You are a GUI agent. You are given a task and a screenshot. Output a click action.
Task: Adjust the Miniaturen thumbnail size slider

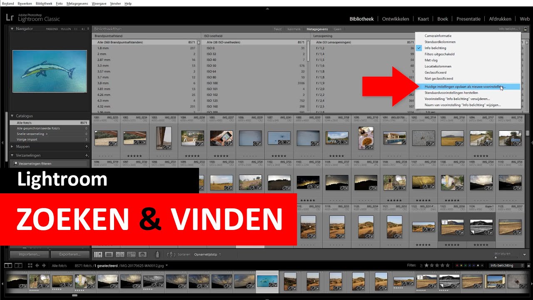(x=507, y=257)
